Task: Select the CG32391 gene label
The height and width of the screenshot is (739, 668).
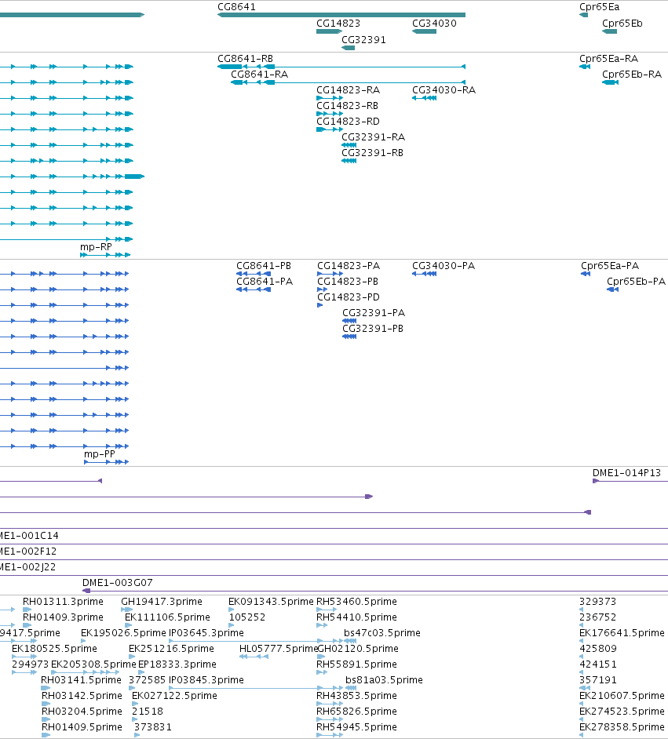Action: (x=363, y=39)
